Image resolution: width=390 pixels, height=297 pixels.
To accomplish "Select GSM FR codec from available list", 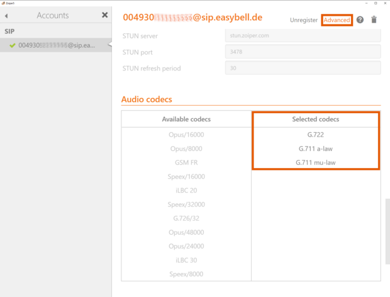I will [187, 162].
